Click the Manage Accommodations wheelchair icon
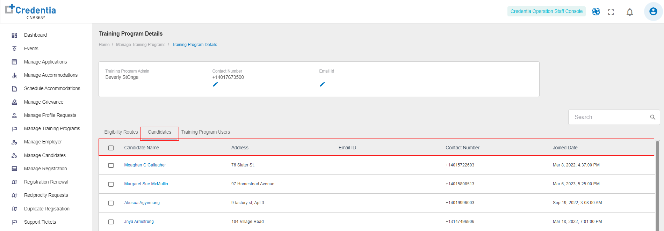Viewport: 664px width, 231px height. coord(14,75)
